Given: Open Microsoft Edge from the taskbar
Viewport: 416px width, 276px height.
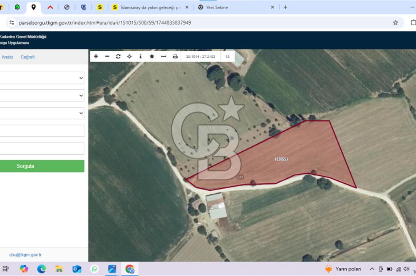Looking at the screenshot, I should [41, 269].
